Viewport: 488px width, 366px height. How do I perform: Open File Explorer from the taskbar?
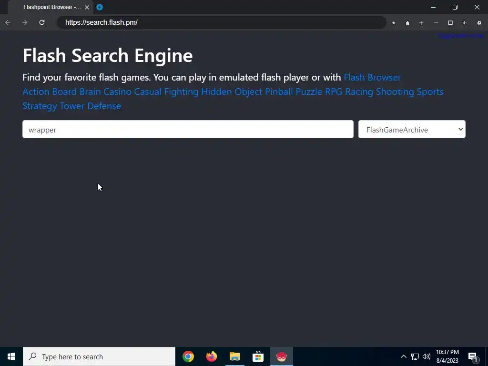tap(235, 356)
